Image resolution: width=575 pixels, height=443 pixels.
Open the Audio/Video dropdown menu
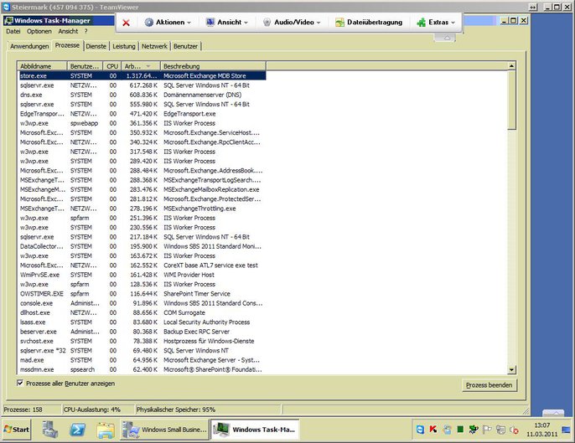point(292,23)
